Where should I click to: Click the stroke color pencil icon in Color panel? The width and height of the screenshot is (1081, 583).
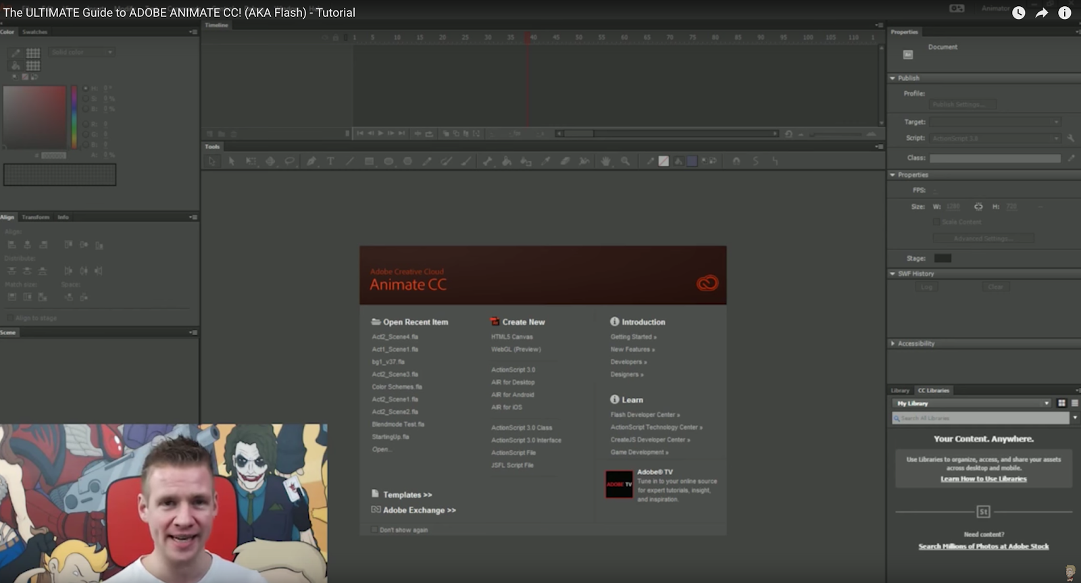[16, 53]
